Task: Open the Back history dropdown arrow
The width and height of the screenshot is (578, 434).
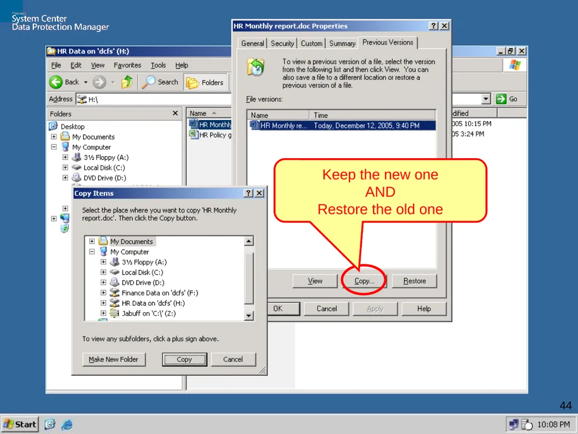Action: pos(86,82)
